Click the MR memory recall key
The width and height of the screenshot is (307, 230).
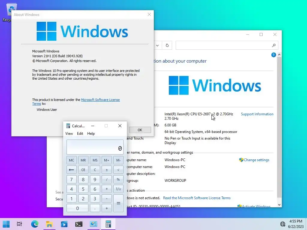83,160
